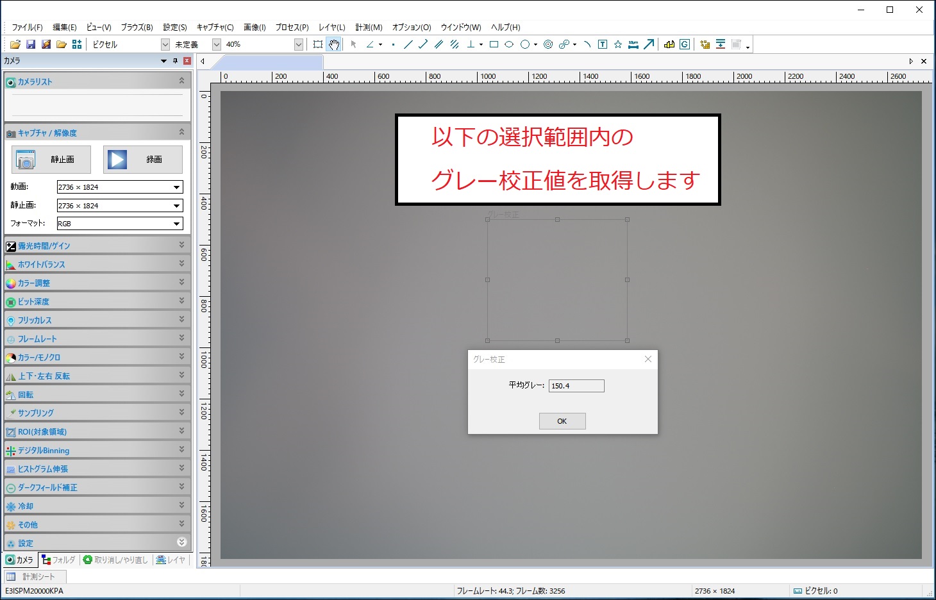Click OK in グレー校正 dialog
Viewport: 936px width, 600px height.
(x=562, y=421)
